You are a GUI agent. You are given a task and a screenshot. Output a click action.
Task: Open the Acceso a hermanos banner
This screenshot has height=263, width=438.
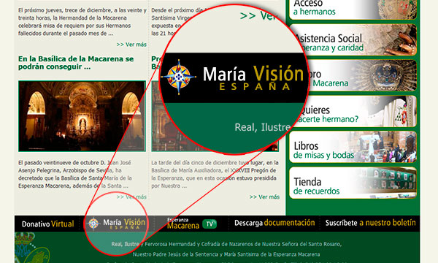pos(353,9)
